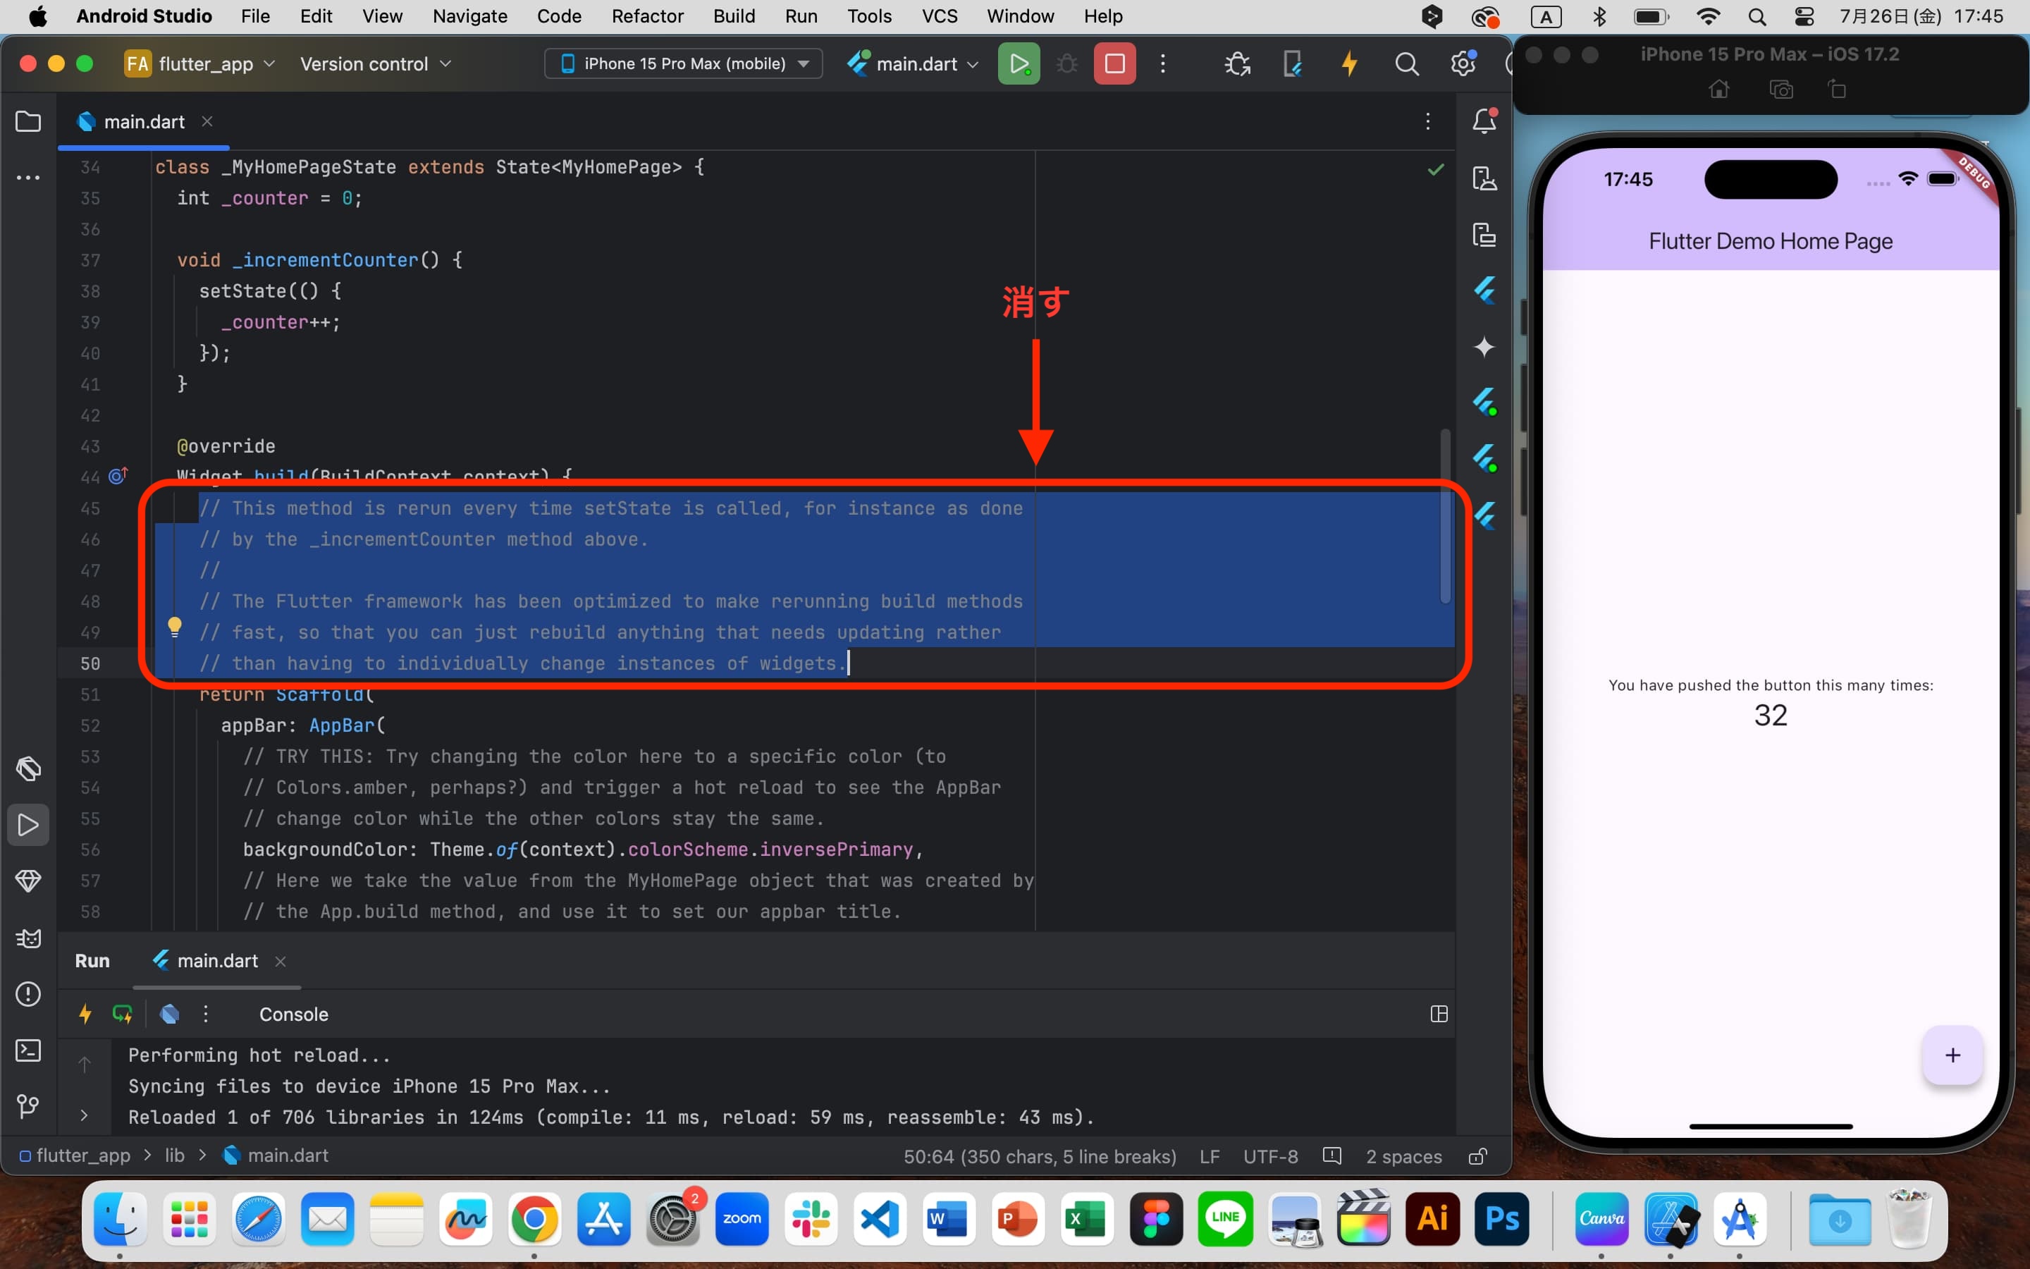
Task: Click the Search everywhere icon in toolbar
Action: pos(1405,64)
